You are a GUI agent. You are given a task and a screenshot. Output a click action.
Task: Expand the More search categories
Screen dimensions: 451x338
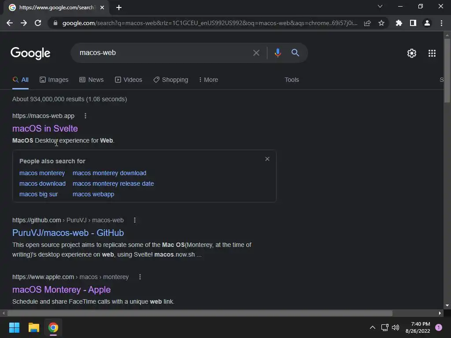point(208,80)
